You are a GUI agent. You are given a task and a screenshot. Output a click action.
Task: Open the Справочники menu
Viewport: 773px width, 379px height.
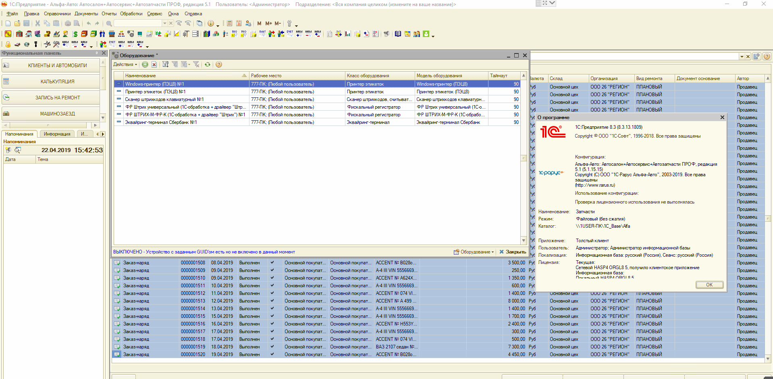coord(57,14)
